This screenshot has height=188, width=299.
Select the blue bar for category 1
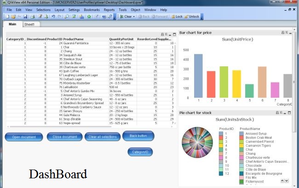pyautogui.click(x=198, y=76)
